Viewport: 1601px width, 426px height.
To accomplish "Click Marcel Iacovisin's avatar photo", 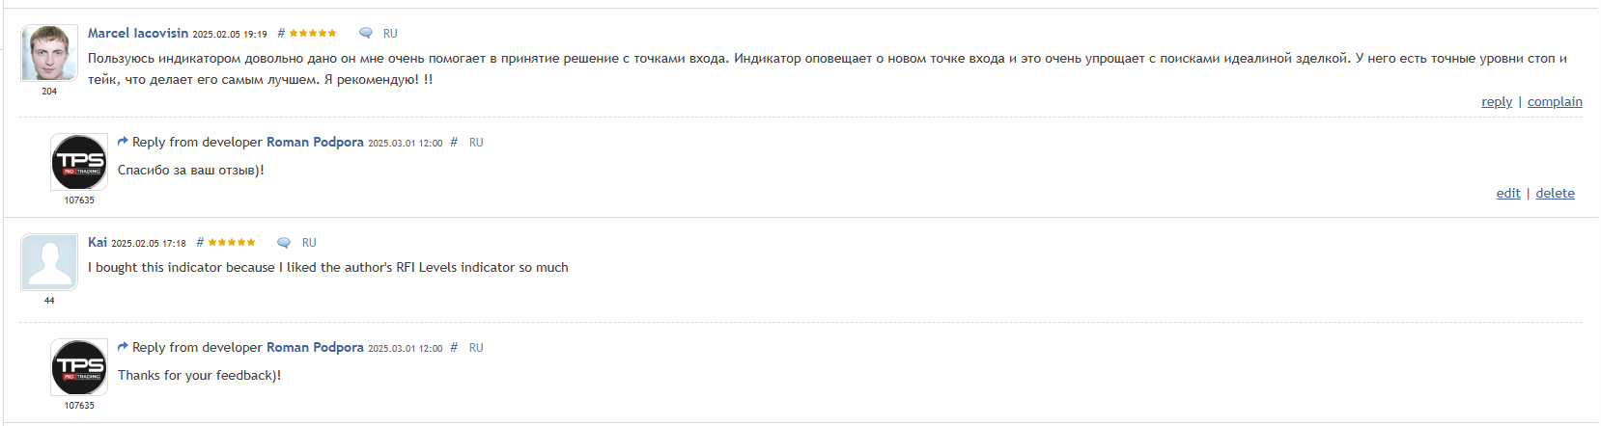I will [x=49, y=53].
